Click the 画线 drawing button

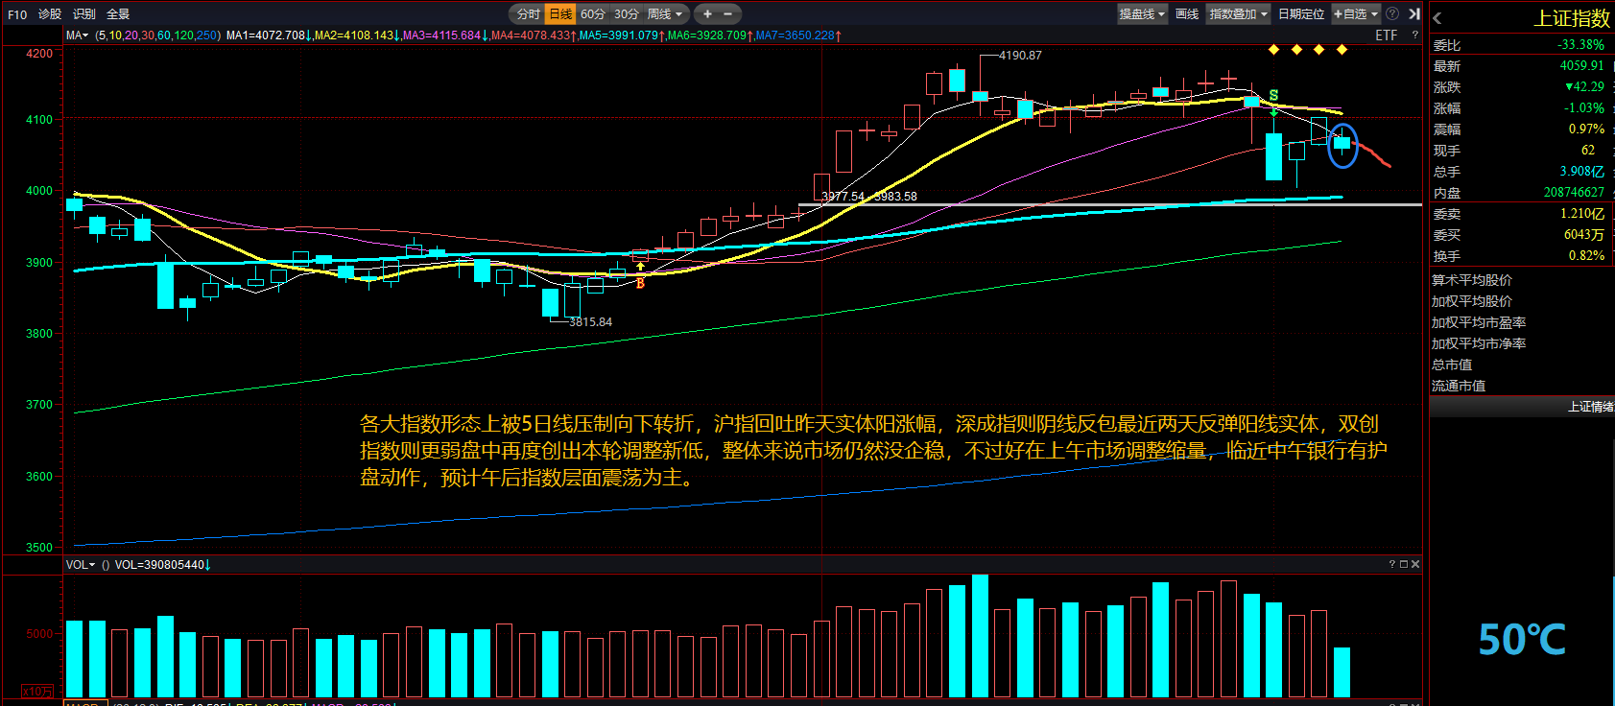[1187, 13]
